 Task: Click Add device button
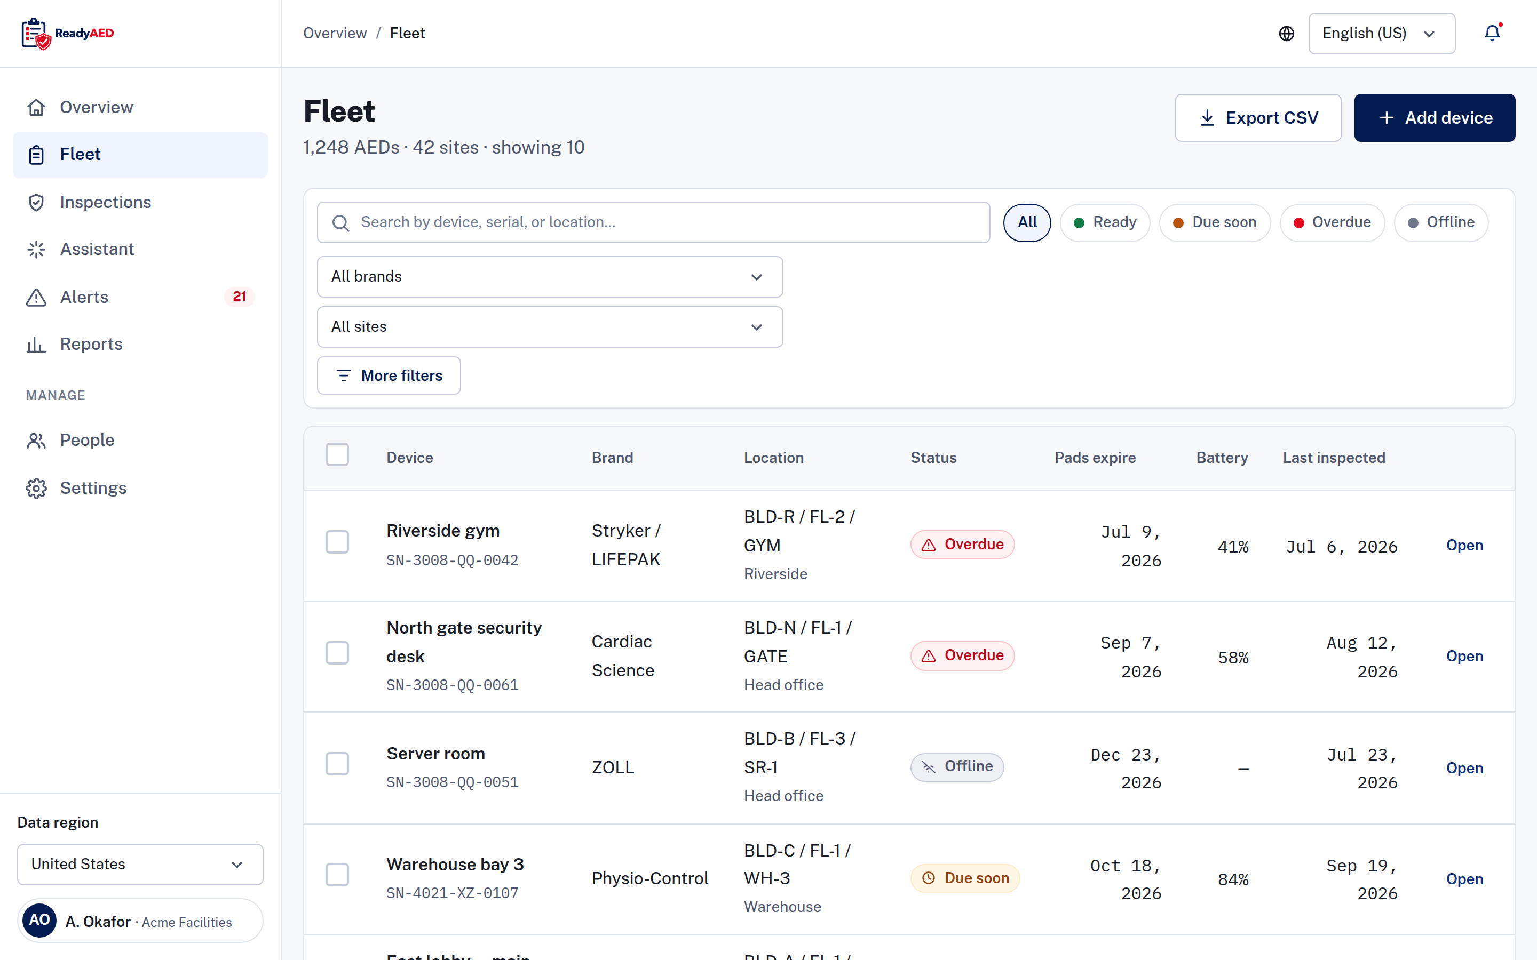(1434, 118)
